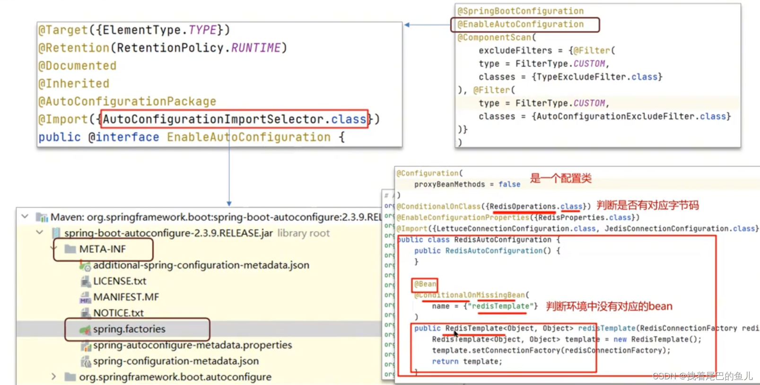Click the 'library root' label text

[303, 233]
